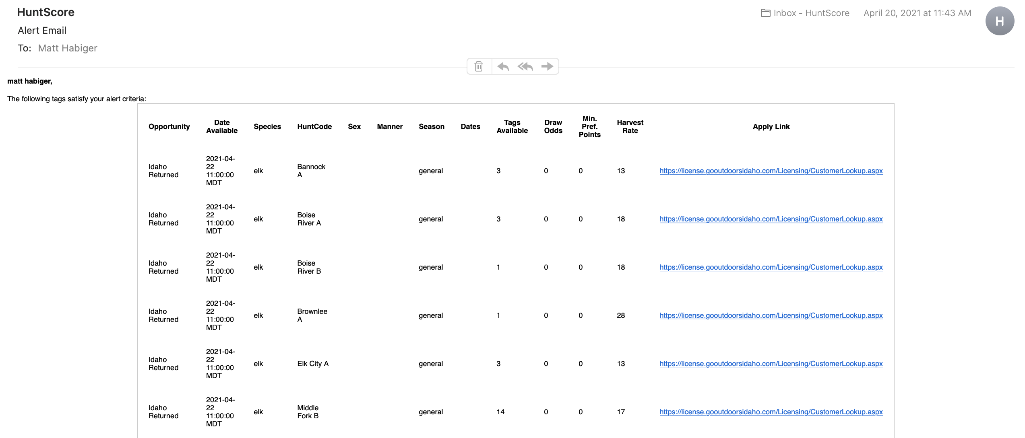Open the Bannock A apply link
This screenshot has width=1025, height=438.
[x=771, y=171]
